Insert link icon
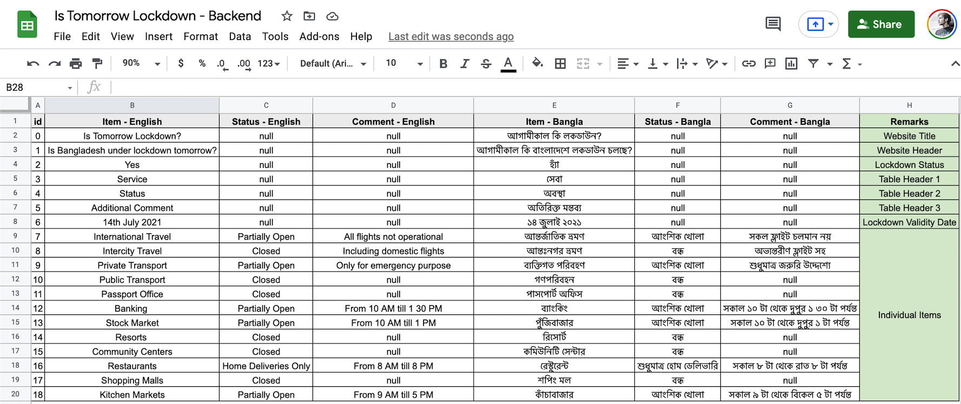The image size is (961, 404). coord(748,64)
